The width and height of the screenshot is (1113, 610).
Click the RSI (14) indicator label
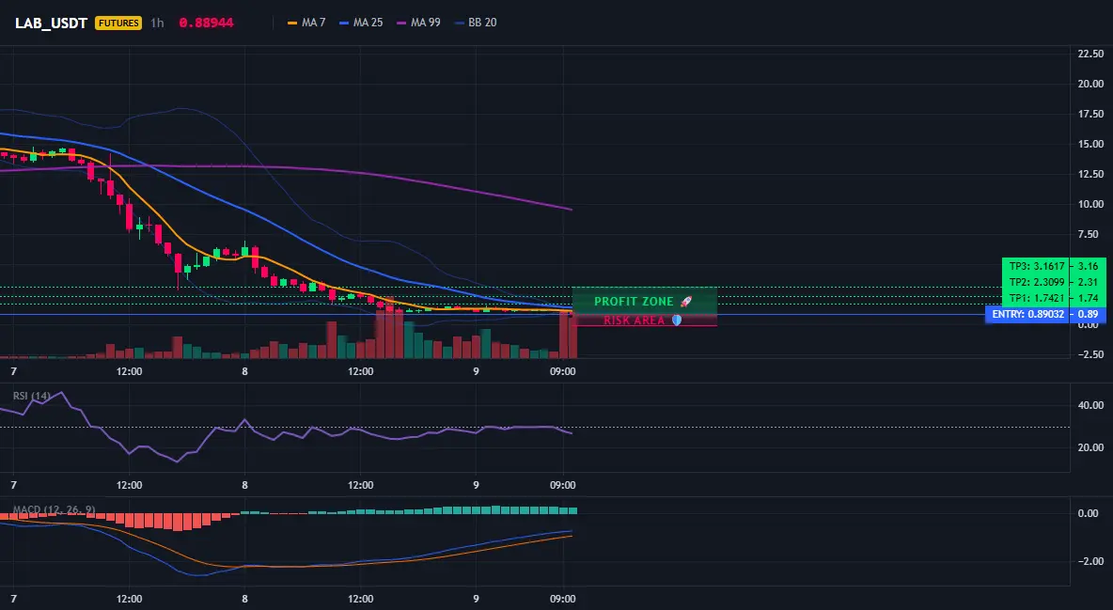(x=32, y=396)
